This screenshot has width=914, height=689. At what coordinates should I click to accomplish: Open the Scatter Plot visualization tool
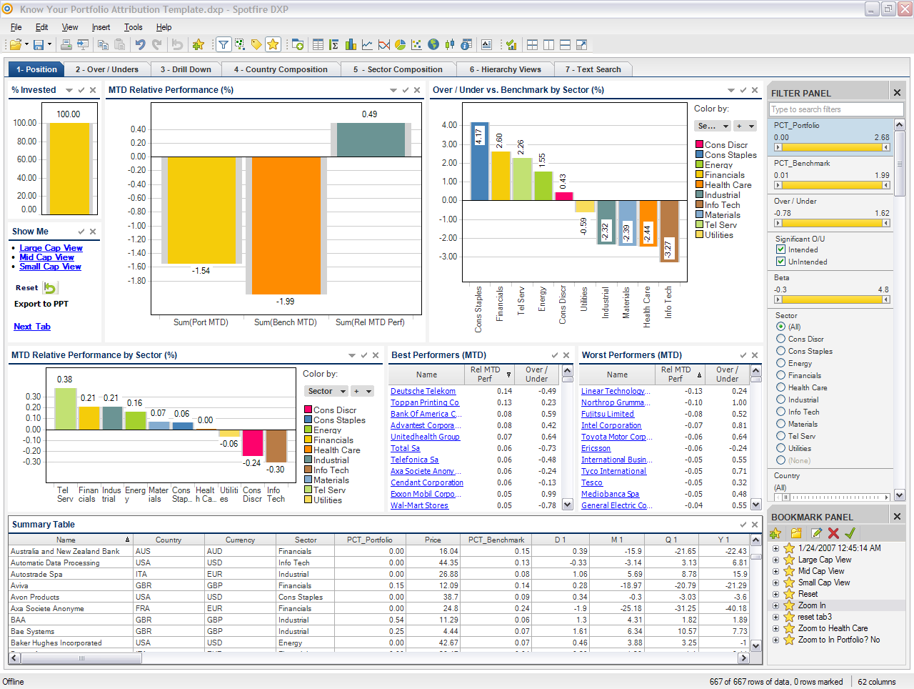coord(416,44)
